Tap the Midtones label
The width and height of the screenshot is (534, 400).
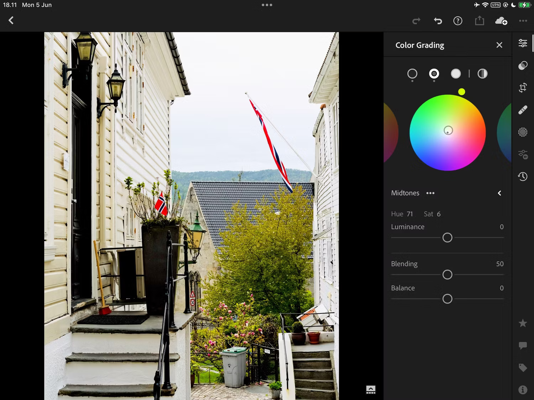pyautogui.click(x=405, y=193)
